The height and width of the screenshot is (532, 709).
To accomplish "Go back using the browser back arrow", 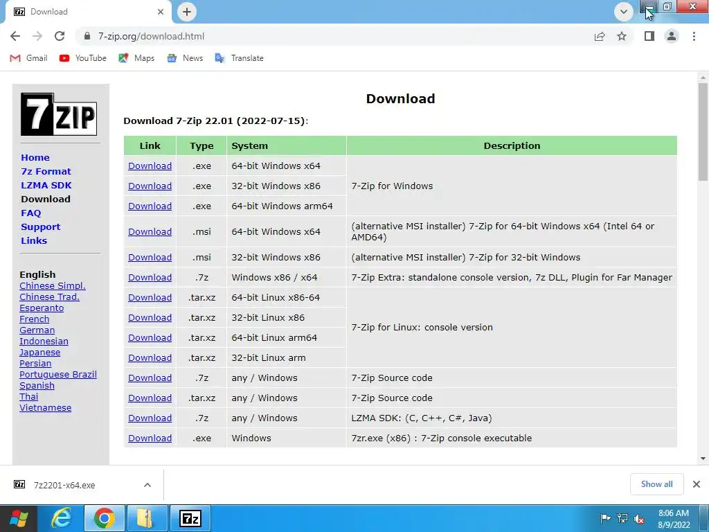I will coord(15,36).
